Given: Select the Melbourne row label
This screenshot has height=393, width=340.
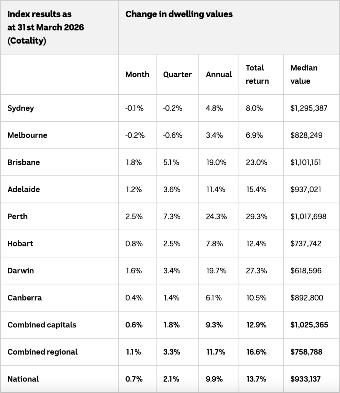Looking at the screenshot, I should pyautogui.click(x=27, y=135).
